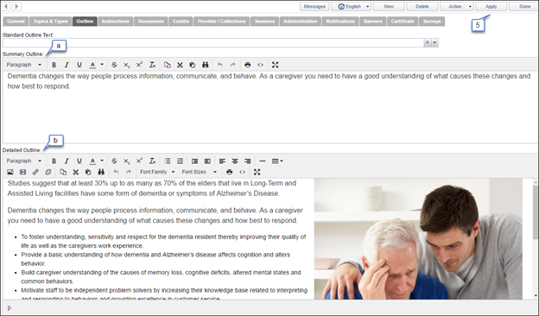
Task: Open Font Family dropdown
Action: [x=157, y=172]
